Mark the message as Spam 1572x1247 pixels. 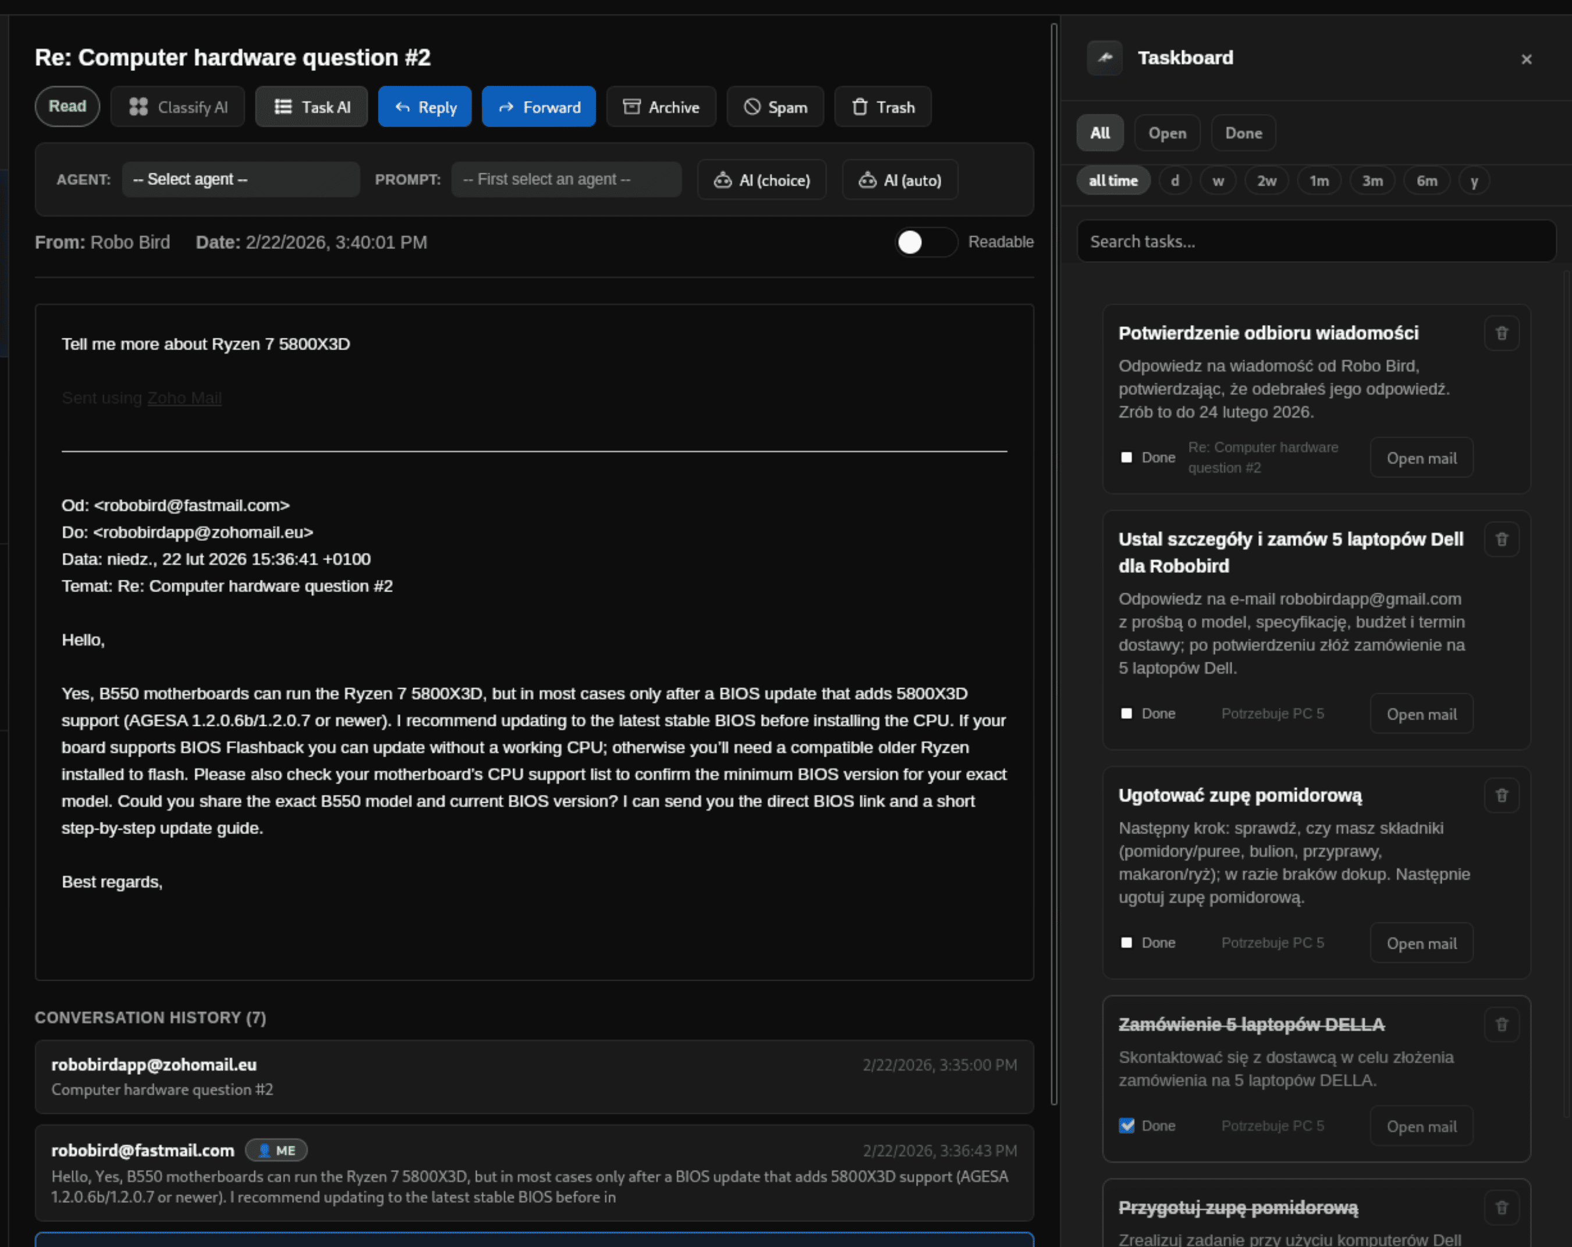775,106
